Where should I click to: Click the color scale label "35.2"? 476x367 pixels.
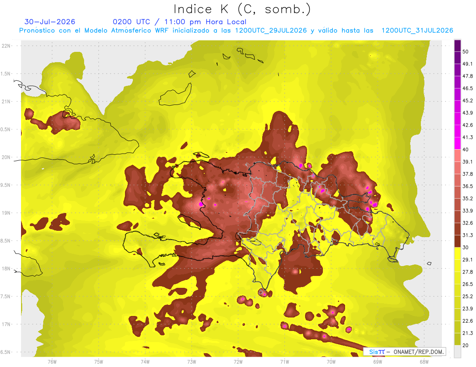click(468, 198)
